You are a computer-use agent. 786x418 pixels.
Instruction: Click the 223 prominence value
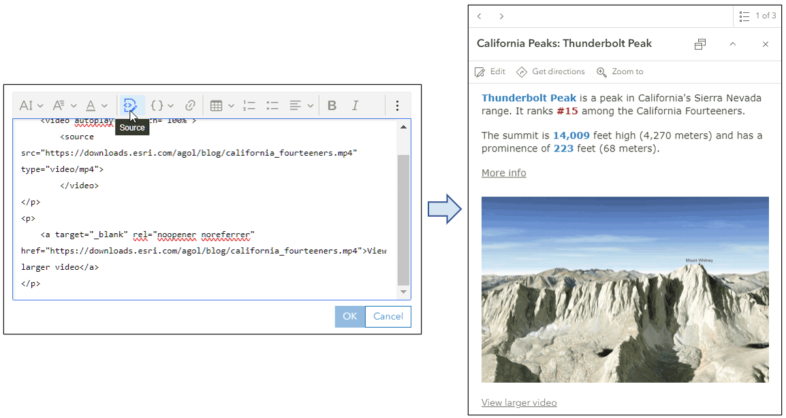564,148
